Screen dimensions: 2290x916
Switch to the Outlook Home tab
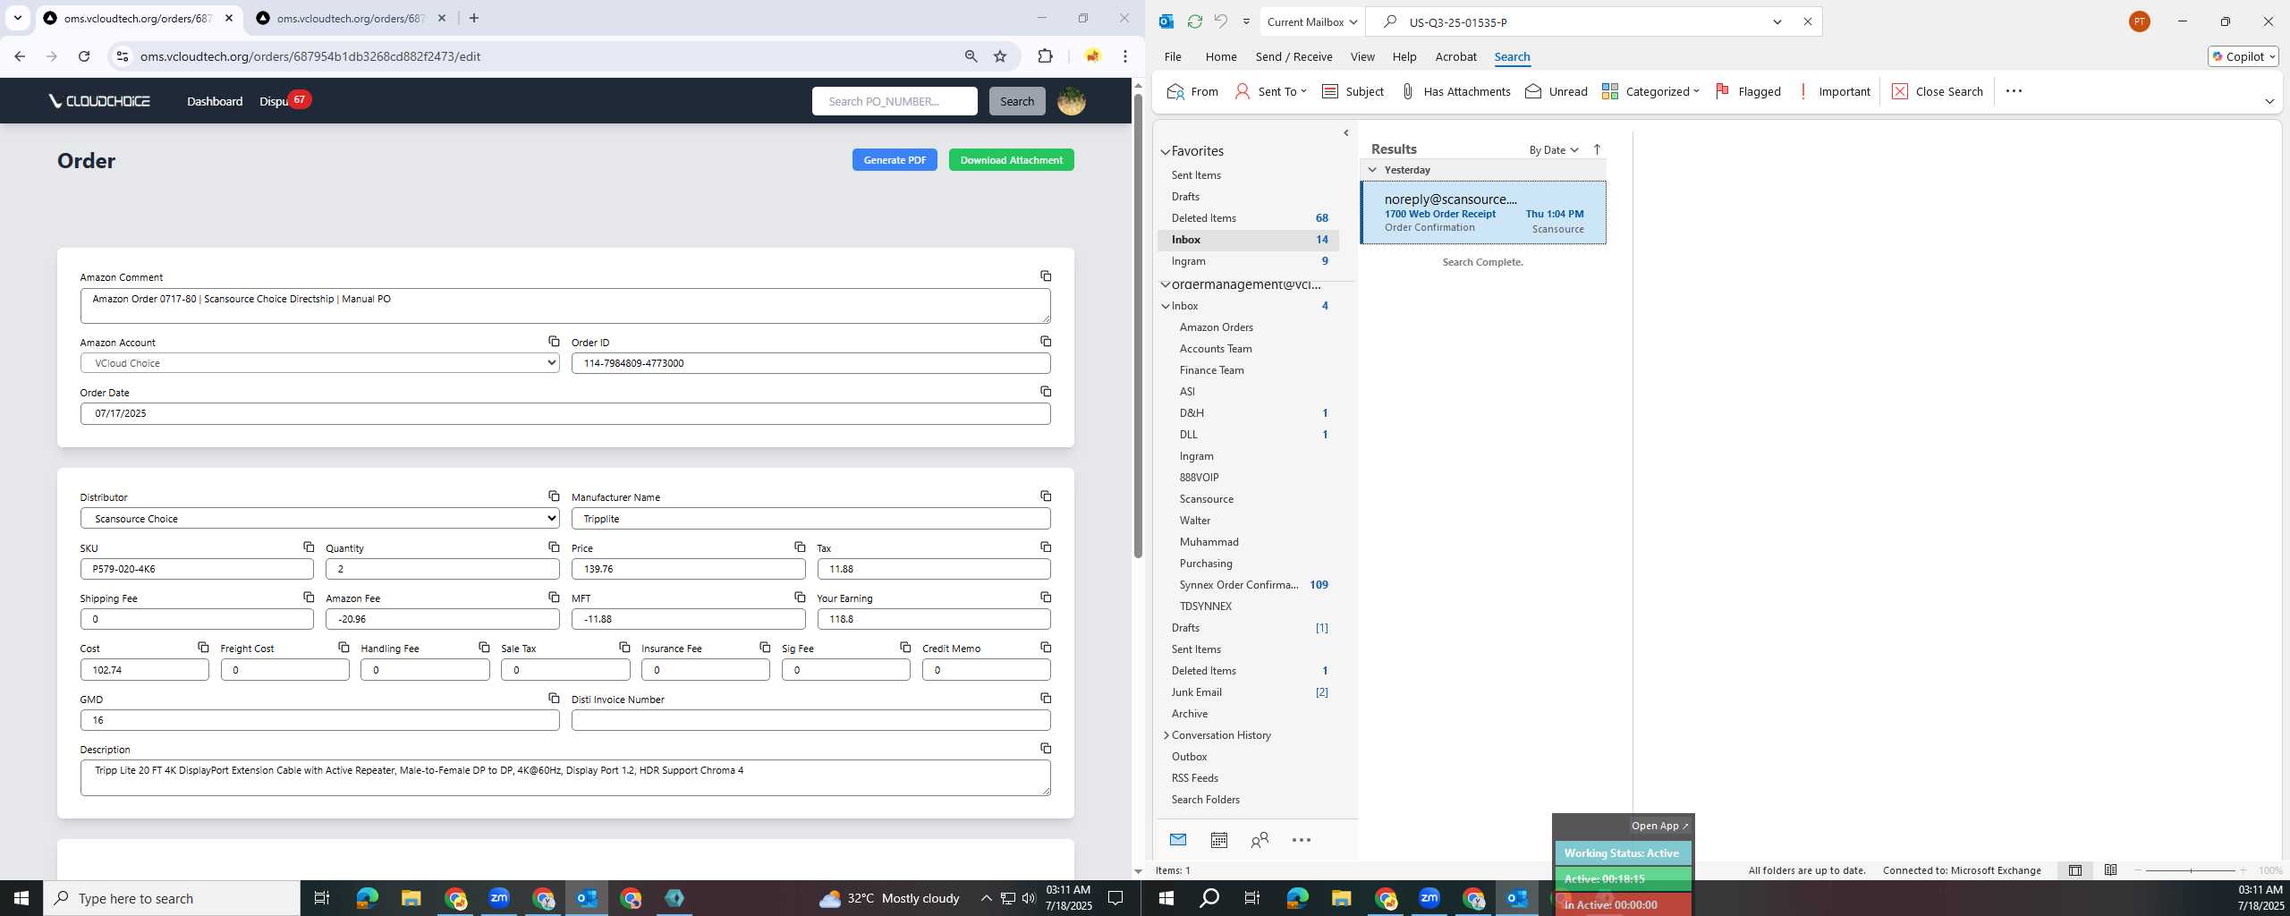(1221, 56)
